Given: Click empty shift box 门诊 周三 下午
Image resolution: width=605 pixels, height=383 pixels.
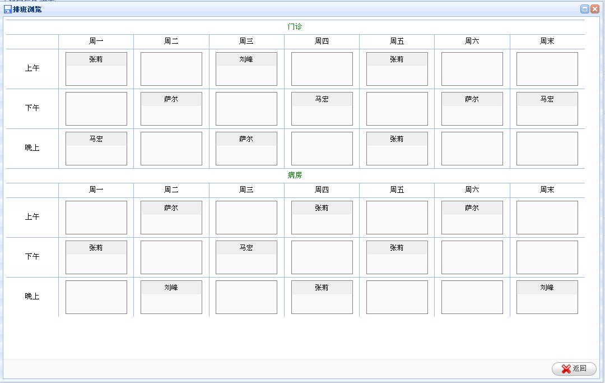Looking at the screenshot, I should (x=246, y=108).
